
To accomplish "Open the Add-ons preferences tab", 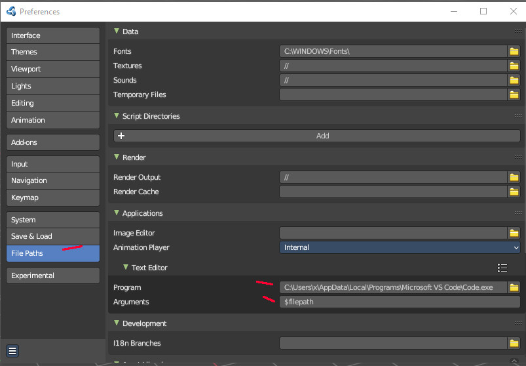I will pyautogui.click(x=53, y=142).
